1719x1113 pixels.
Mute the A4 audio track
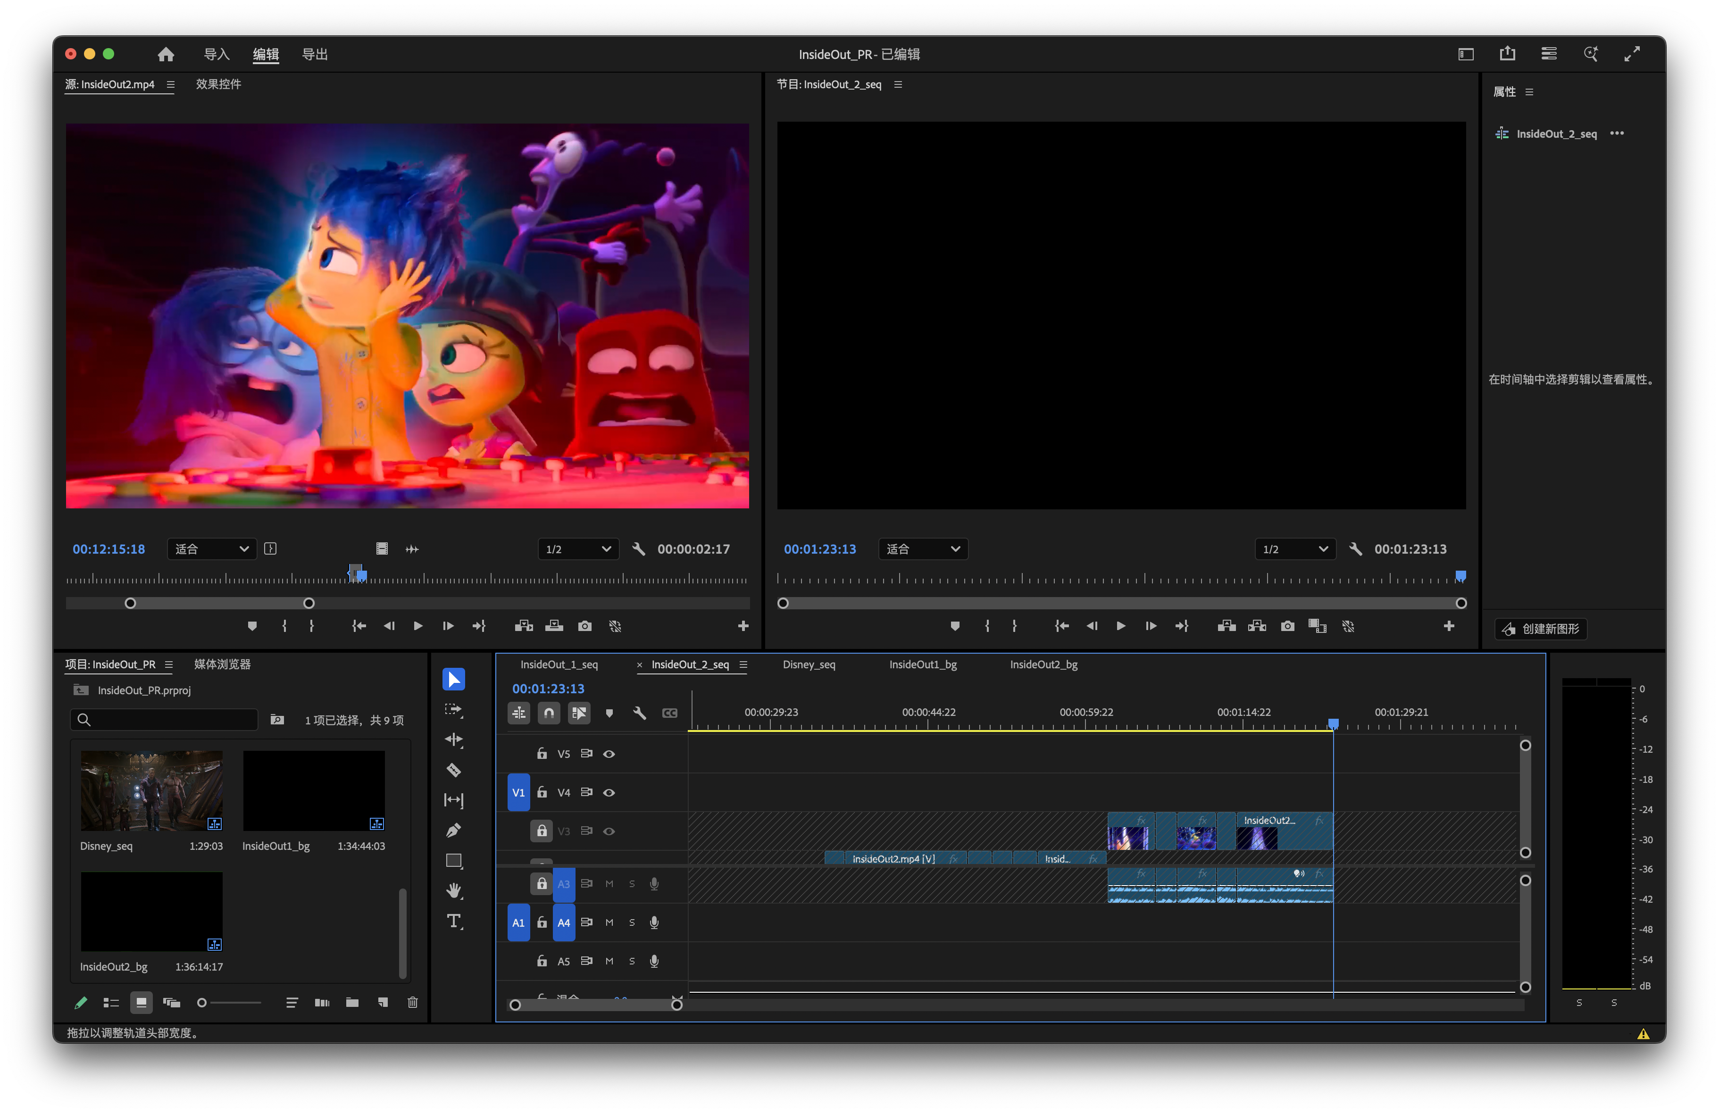click(609, 922)
